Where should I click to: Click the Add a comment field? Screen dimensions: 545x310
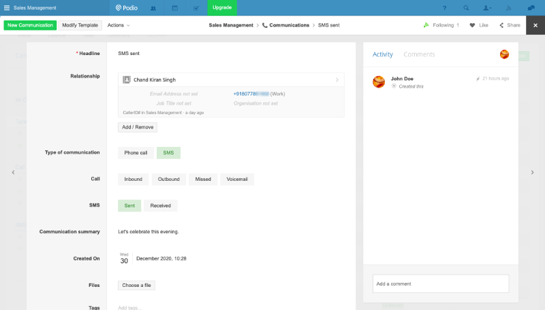pyautogui.click(x=440, y=283)
